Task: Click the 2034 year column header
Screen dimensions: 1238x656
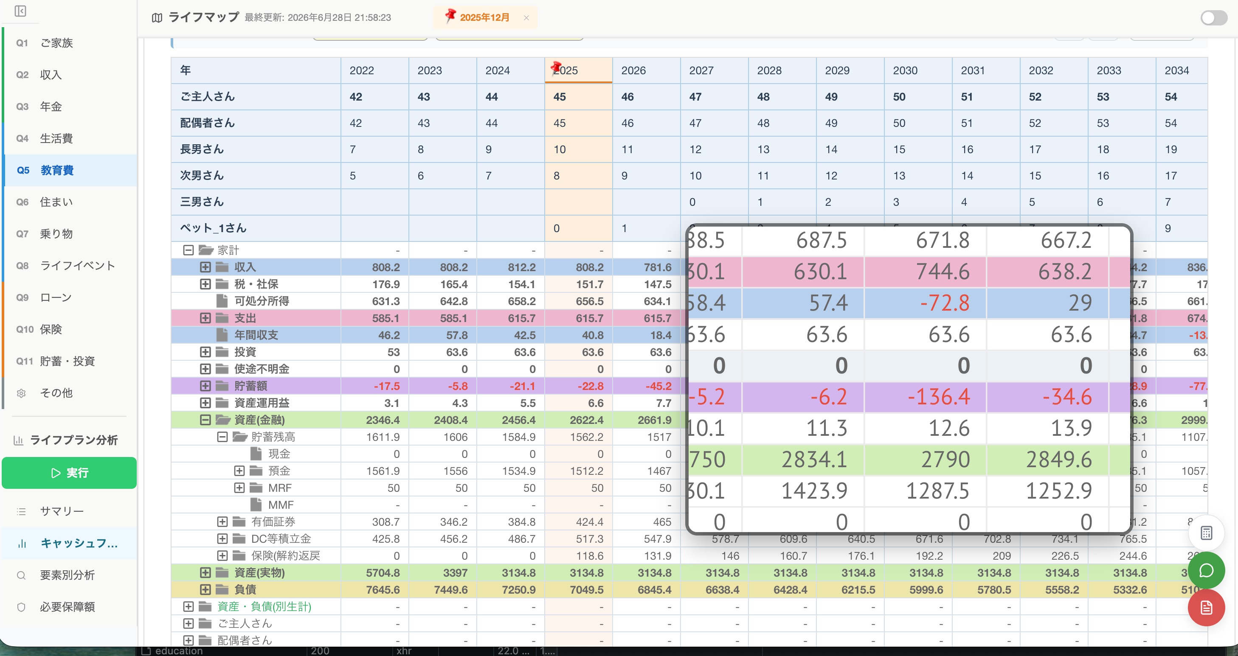Action: coord(1182,70)
